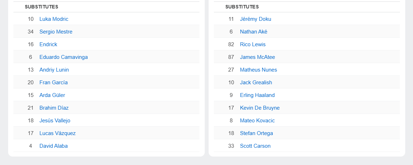View Fran García's player page
Screen dimensions: 413x165
coord(54,82)
